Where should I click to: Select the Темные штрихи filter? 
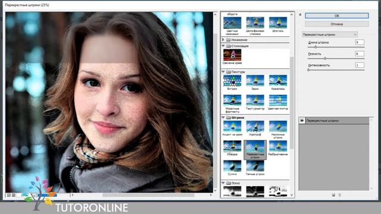coord(255,166)
